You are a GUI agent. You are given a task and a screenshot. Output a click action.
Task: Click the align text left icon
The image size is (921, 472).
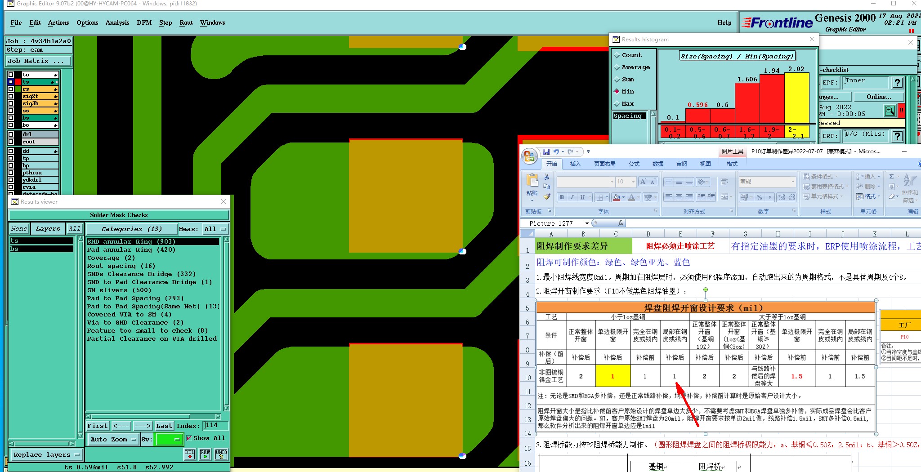pos(669,197)
